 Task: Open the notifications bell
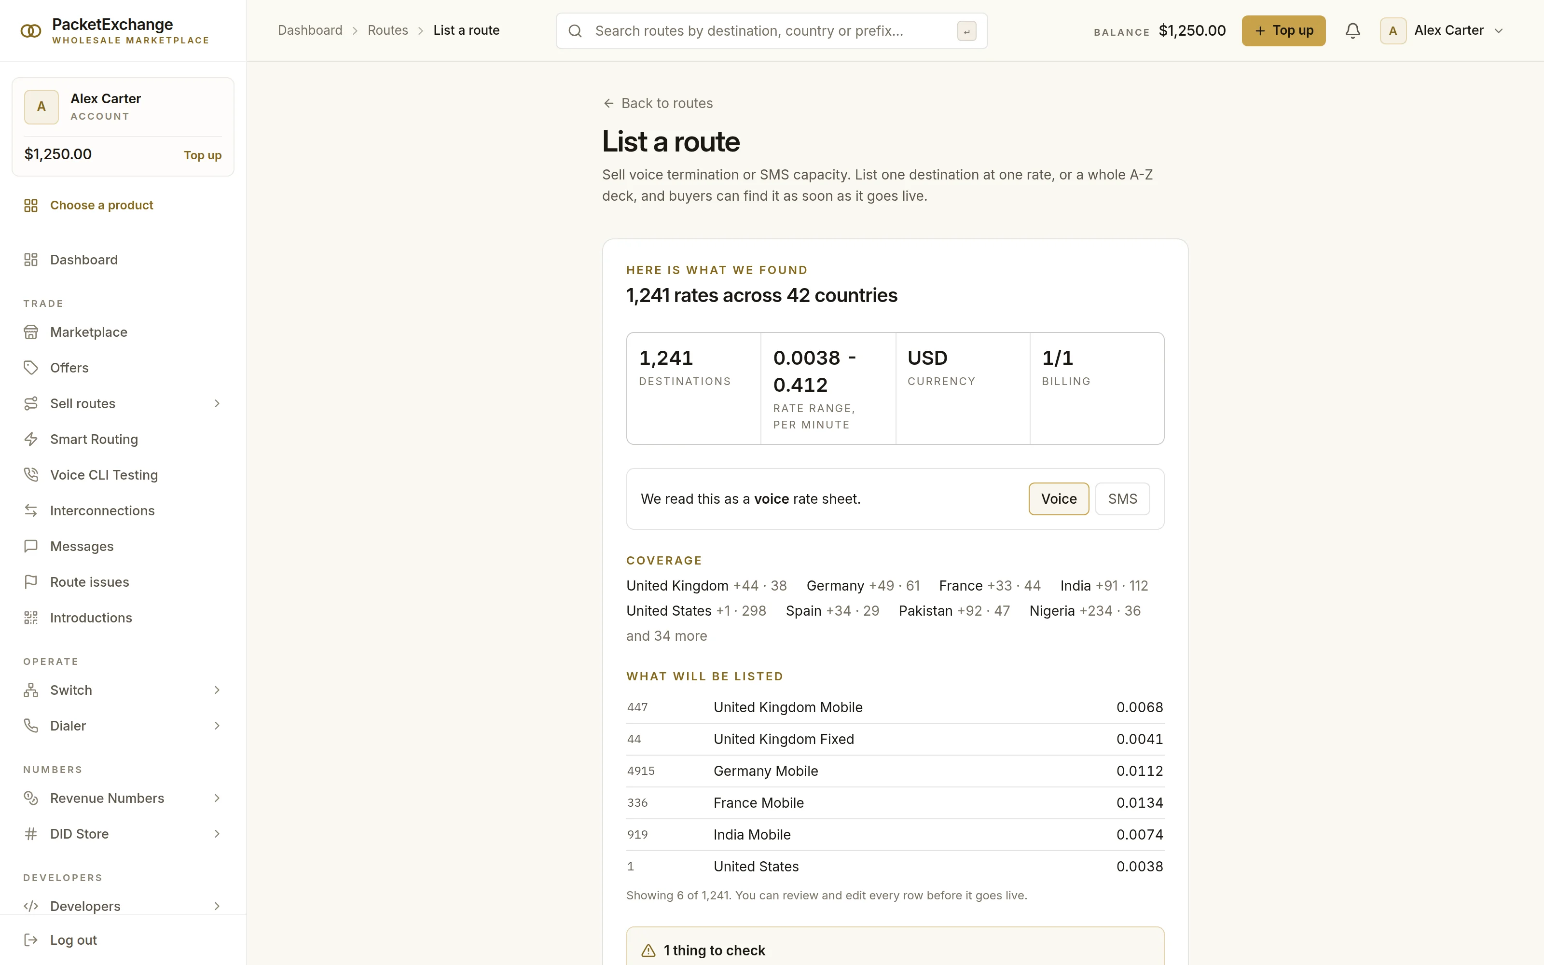[x=1352, y=30]
